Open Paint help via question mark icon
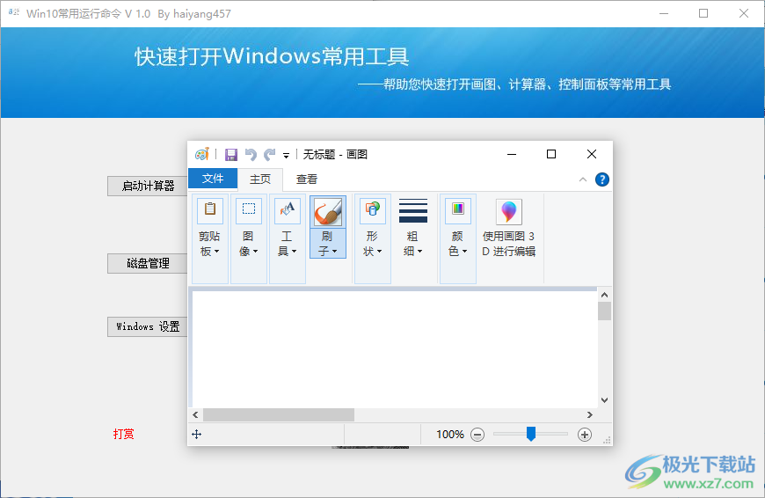 point(602,179)
